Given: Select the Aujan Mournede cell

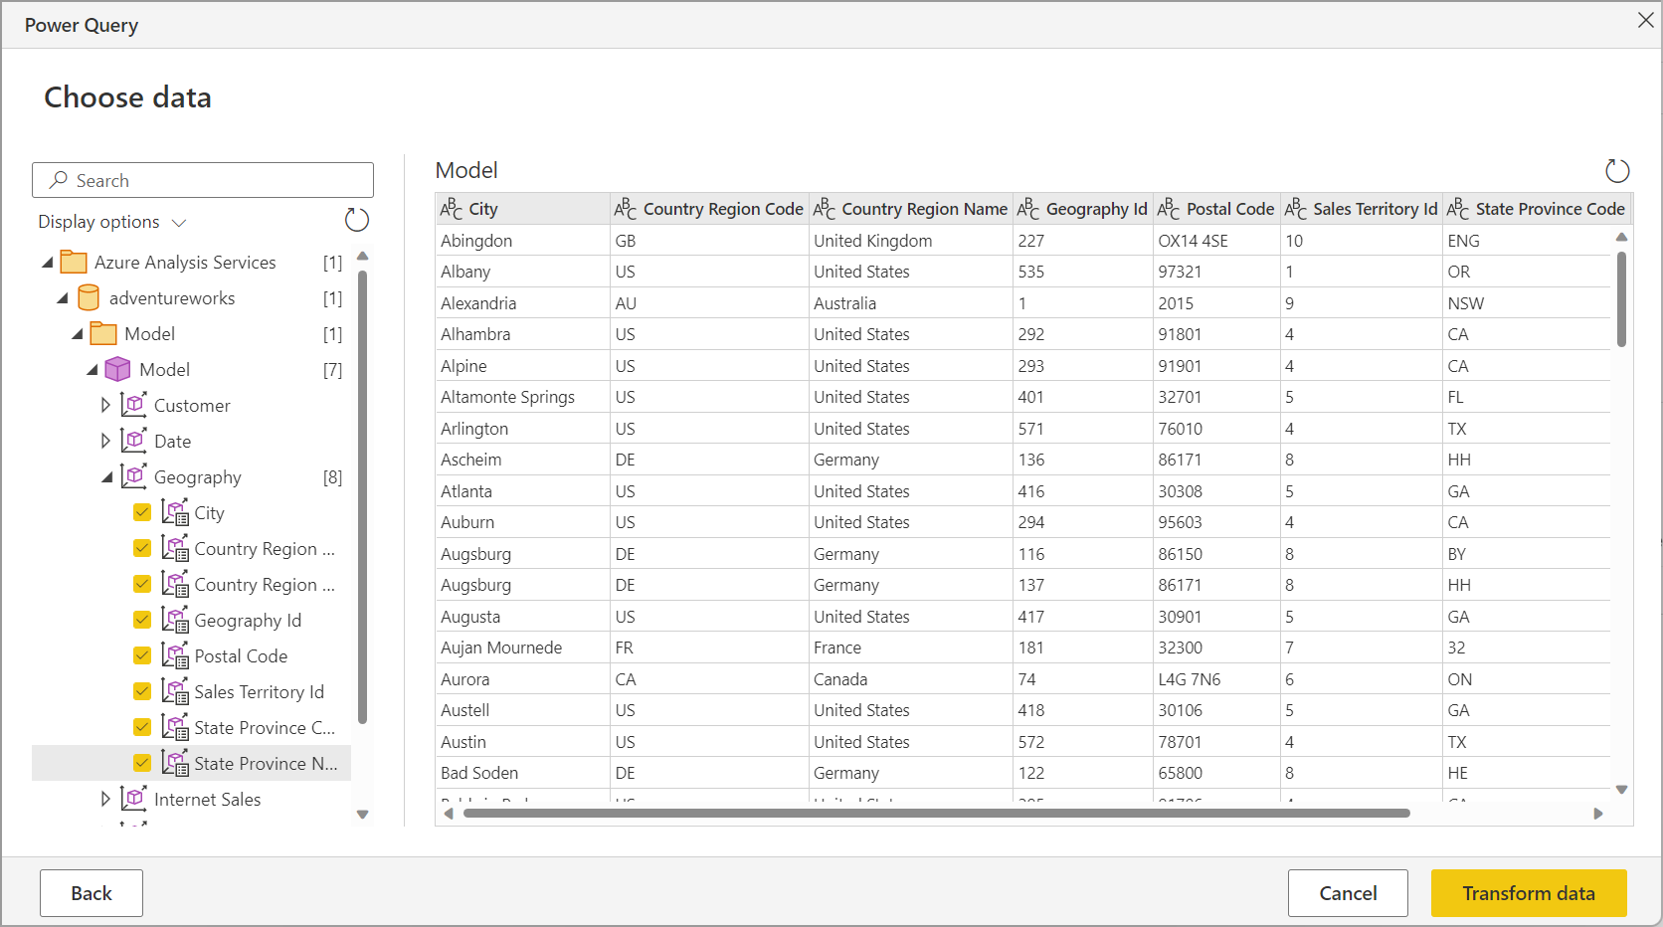Looking at the screenshot, I should point(523,648).
